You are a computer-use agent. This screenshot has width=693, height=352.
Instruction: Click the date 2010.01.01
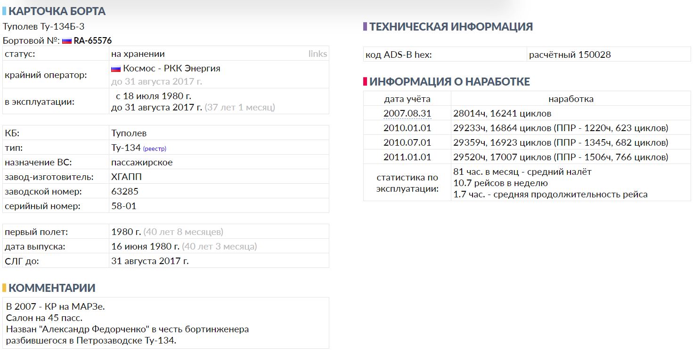pyautogui.click(x=407, y=128)
